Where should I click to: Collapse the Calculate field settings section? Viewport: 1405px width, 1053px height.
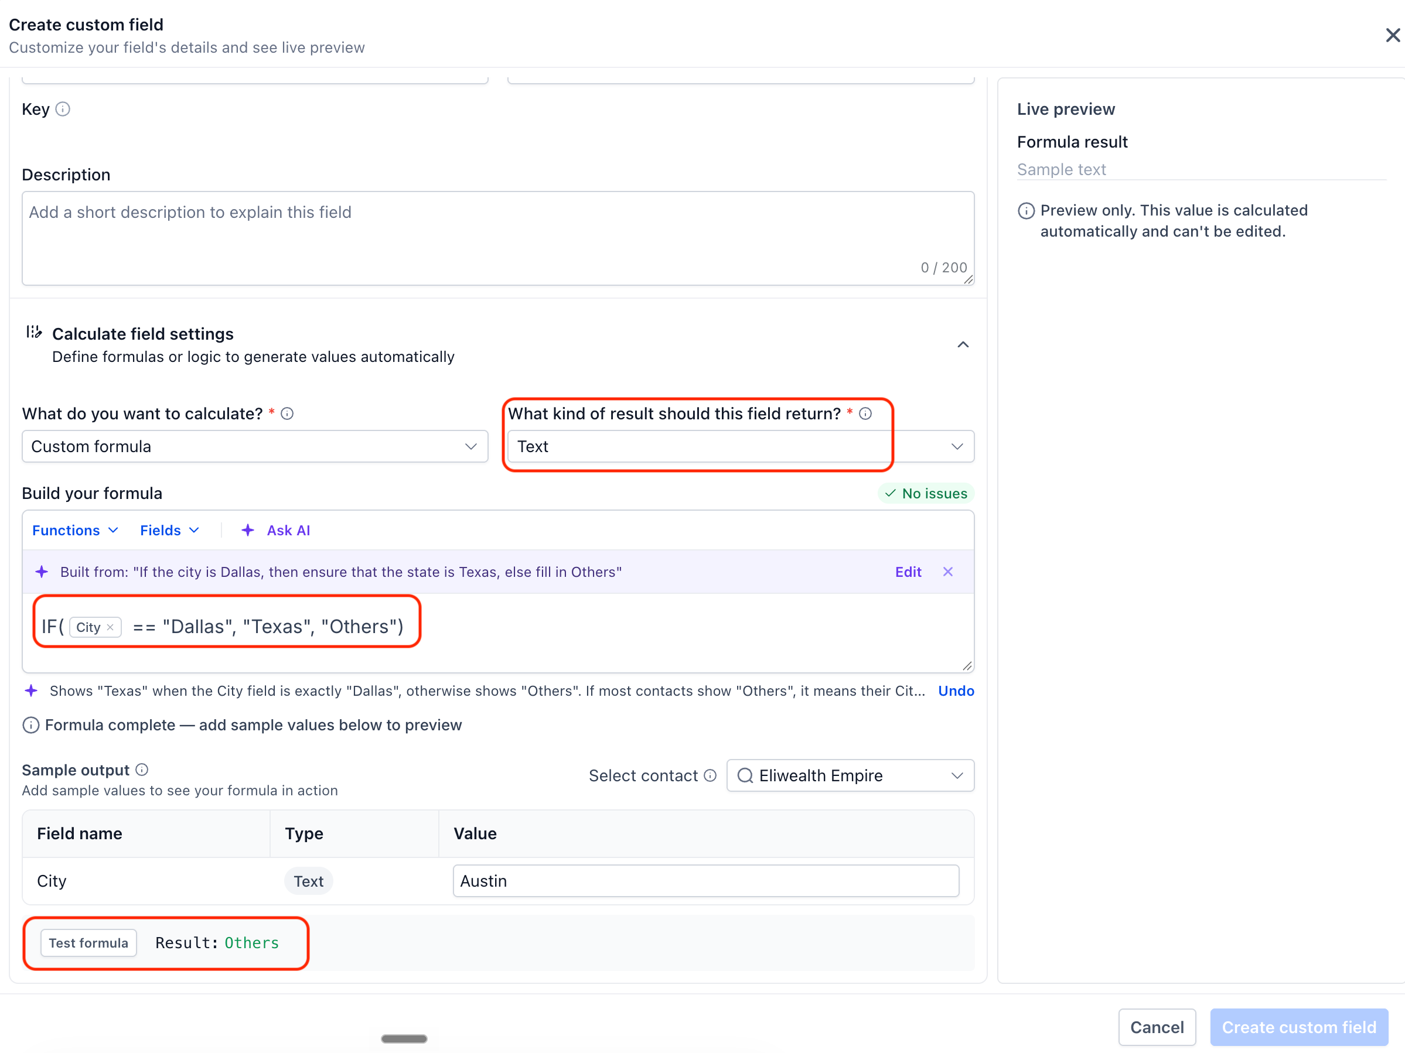coord(963,344)
